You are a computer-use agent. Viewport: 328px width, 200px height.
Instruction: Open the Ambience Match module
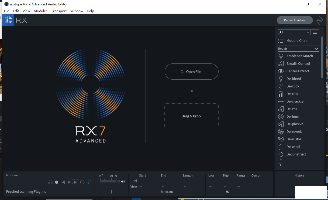[299, 56]
